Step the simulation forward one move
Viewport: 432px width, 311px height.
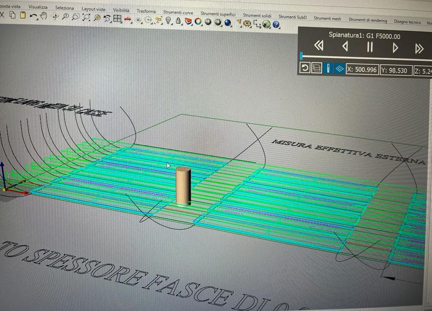[395, 48]
